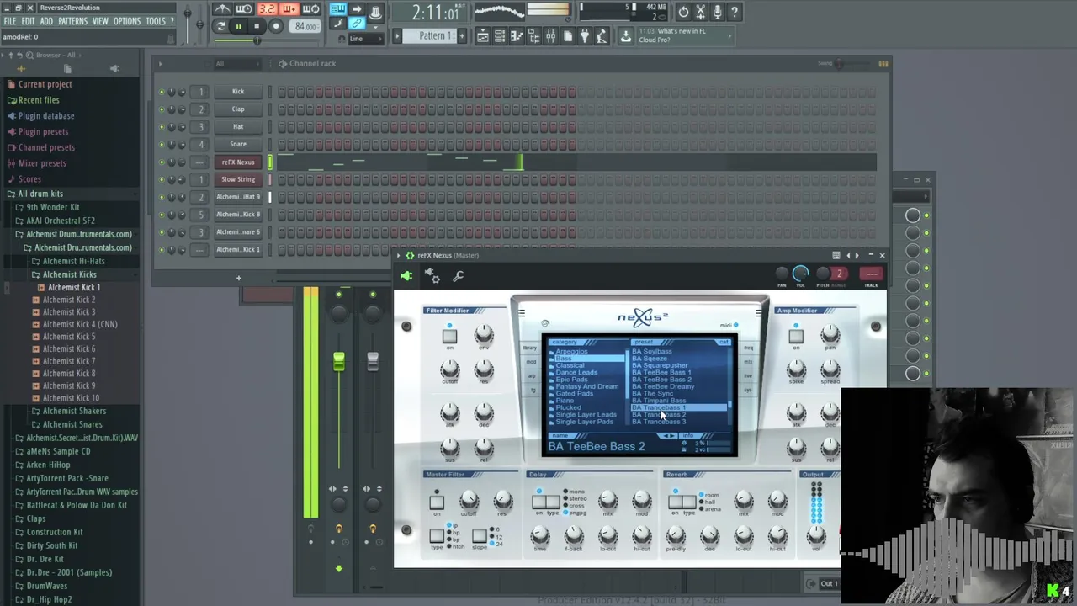Enable wait for input before recording
1077x606 pixels.
[x=244, y=9]
